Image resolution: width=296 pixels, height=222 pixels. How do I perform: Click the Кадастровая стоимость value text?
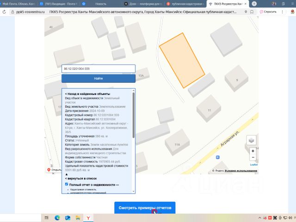pos(110,161)
